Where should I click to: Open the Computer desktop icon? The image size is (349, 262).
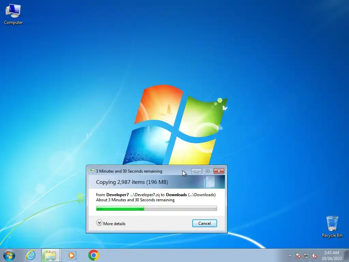(x=13, y=14)
